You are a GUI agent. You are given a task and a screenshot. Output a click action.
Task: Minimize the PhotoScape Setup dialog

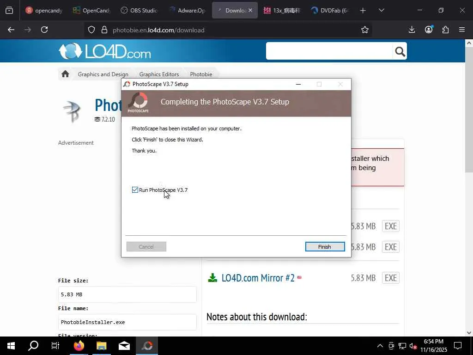[x=298, y=84]
